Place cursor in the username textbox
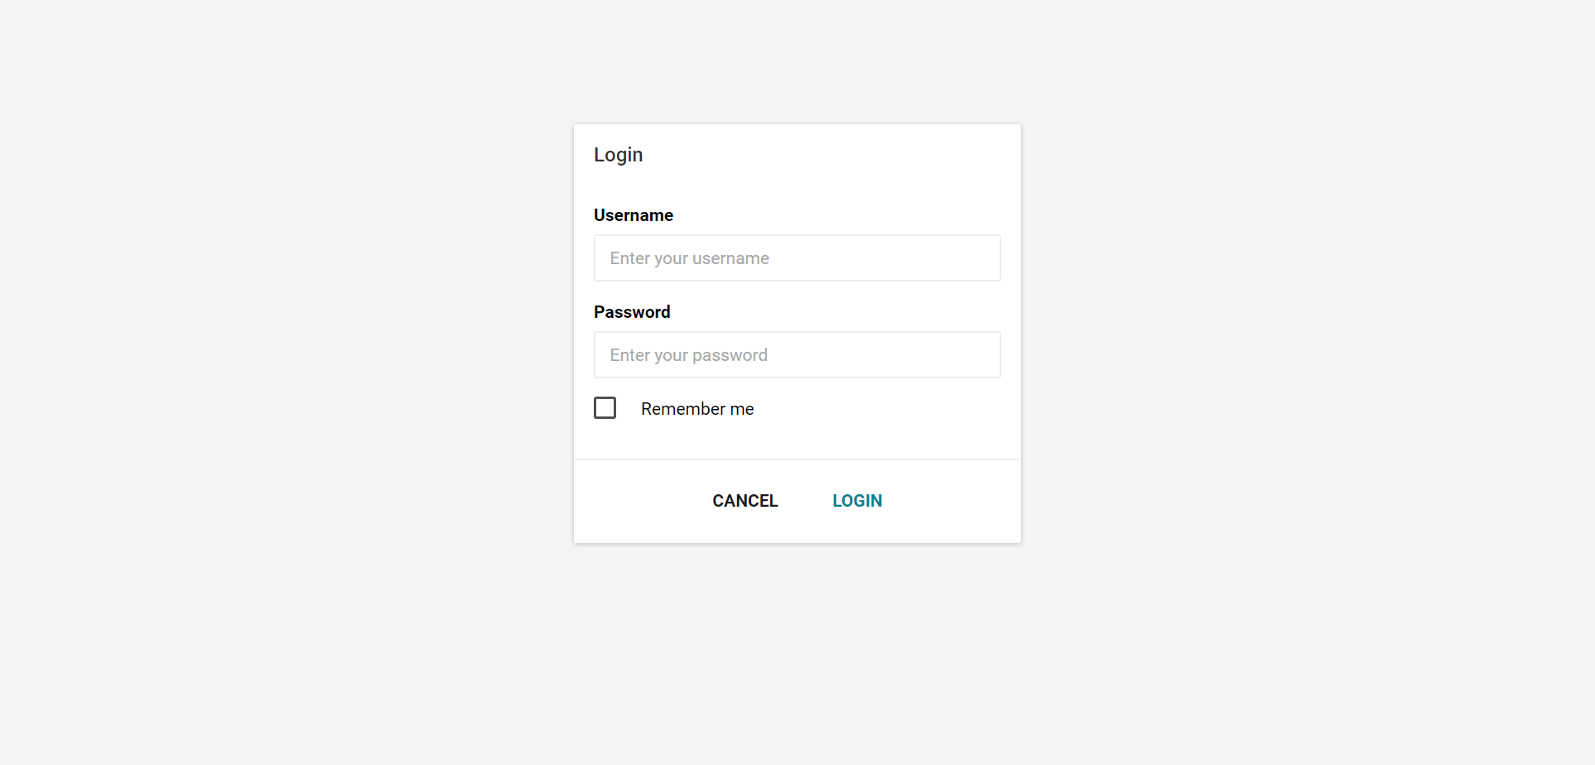Viewport: 1595px width, 765px height. click(x=797, y=258)
